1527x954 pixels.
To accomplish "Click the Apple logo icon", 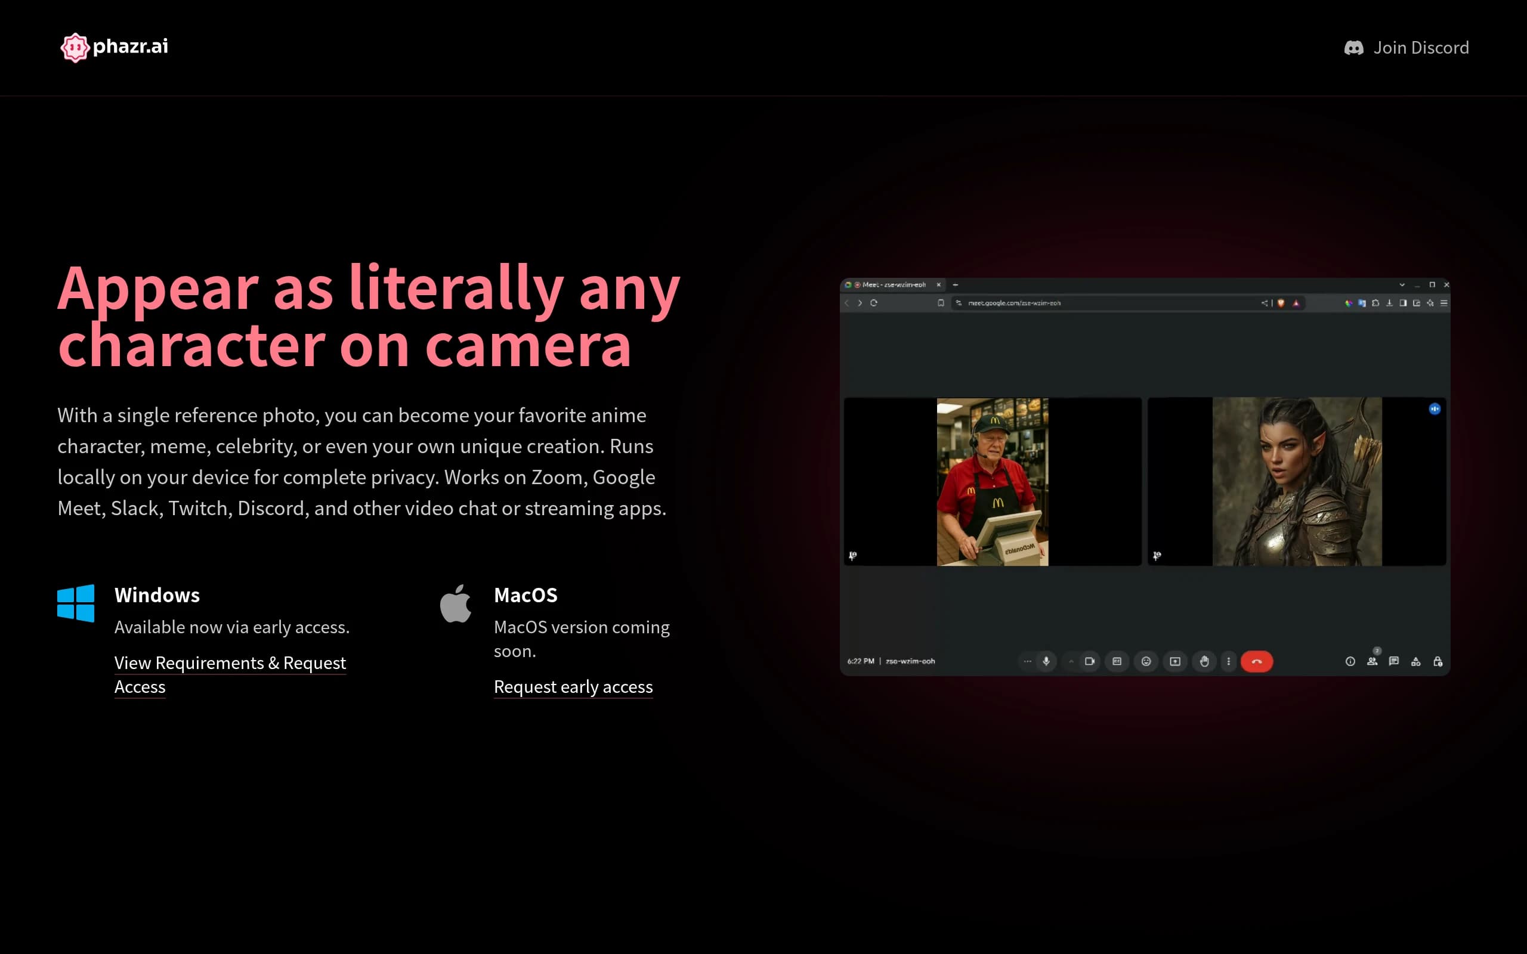I will [456, 603].
